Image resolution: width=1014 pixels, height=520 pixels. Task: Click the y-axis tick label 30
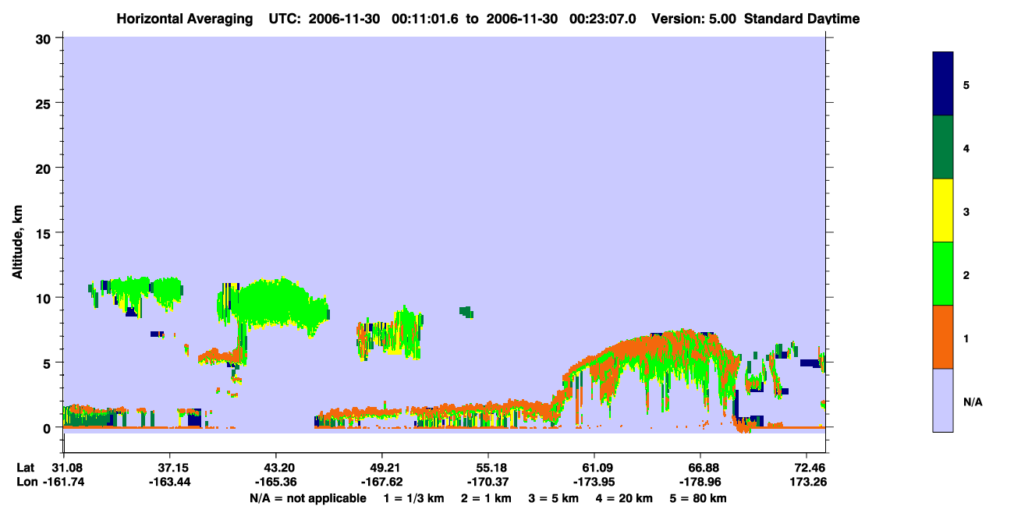point(45,38)
